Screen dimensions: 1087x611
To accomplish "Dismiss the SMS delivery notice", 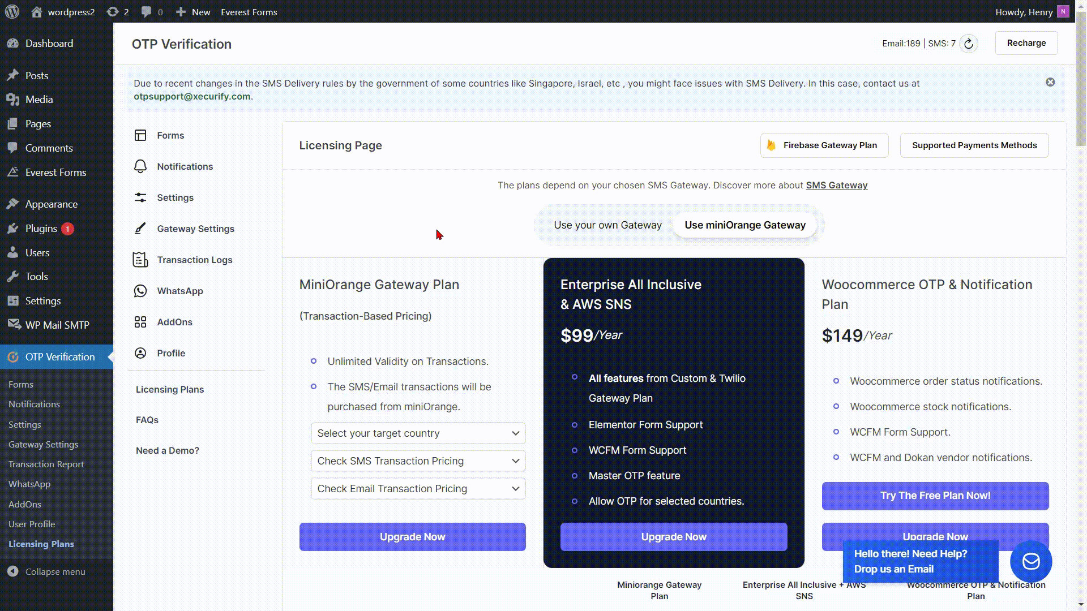I will pos(1050,82).
